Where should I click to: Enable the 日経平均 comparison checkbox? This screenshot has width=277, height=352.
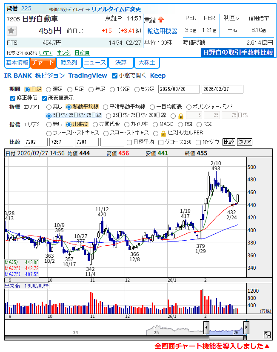click(130, 142)
